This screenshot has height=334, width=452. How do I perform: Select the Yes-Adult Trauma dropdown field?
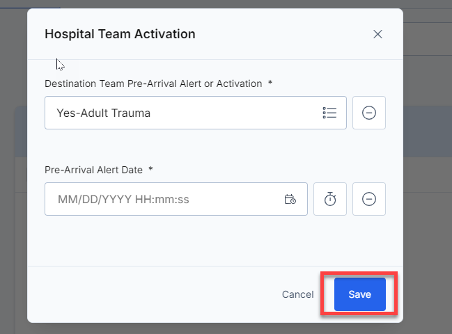(x=196, y=113)
